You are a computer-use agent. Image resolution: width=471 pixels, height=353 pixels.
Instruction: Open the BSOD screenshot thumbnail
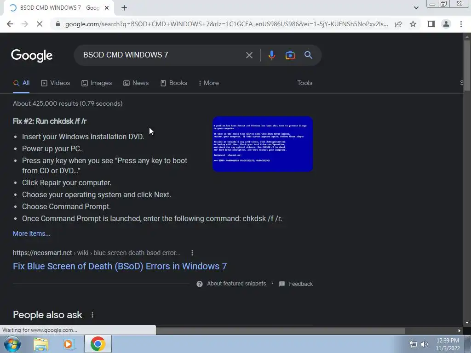(263, 144)
